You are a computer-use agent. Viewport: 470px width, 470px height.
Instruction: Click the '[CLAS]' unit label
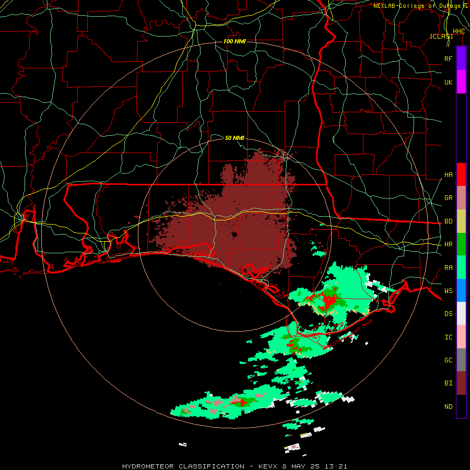tap(441, 36)
